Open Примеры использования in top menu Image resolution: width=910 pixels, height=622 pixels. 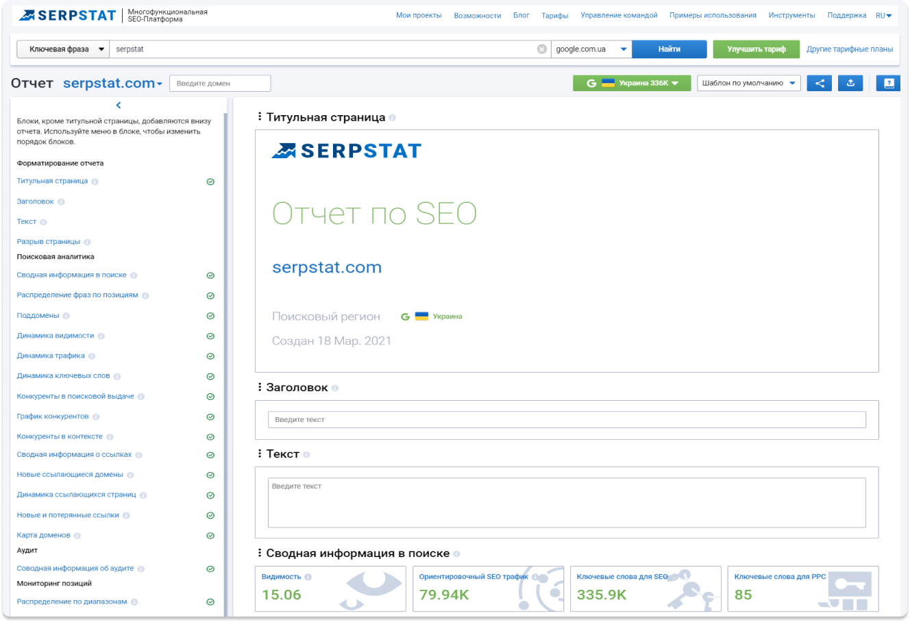point(713,15)
